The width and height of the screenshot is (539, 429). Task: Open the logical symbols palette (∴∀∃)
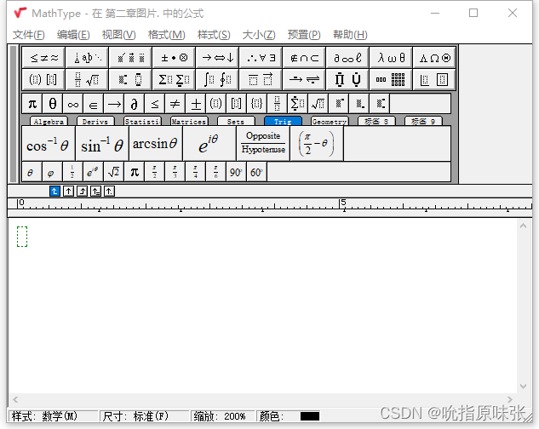click(x=261, y=58)
